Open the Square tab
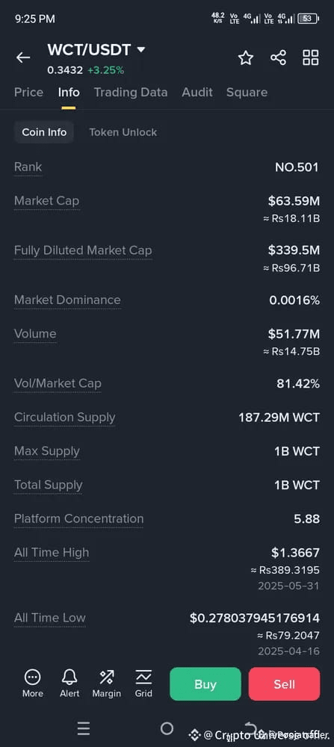This screenshot has height=747, width=334. point(247,92)
